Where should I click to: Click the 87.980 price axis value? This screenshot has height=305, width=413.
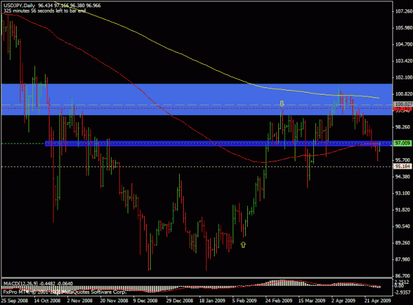pos(403,259)
